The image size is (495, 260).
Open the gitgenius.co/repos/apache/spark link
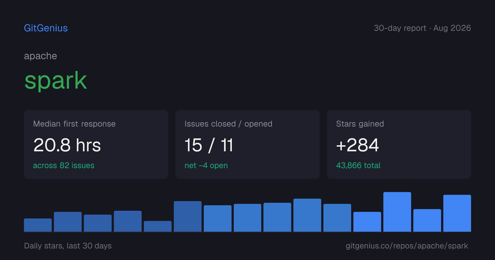click(x=407, y=246)
